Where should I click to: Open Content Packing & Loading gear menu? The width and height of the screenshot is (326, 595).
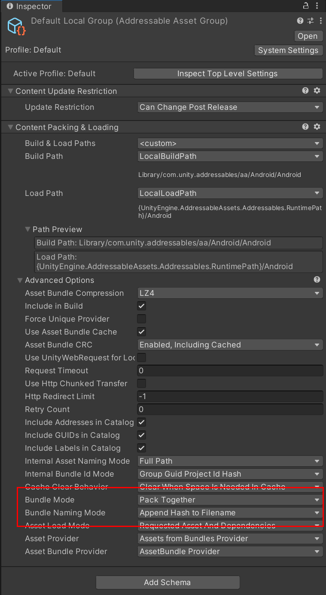tap(317, 127)
